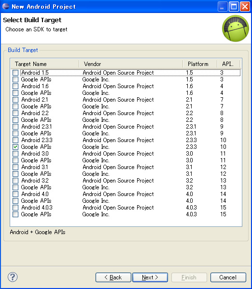The image size is (252, 289).
Task: Sort by Target Name column header
Action: pos(45,64)
